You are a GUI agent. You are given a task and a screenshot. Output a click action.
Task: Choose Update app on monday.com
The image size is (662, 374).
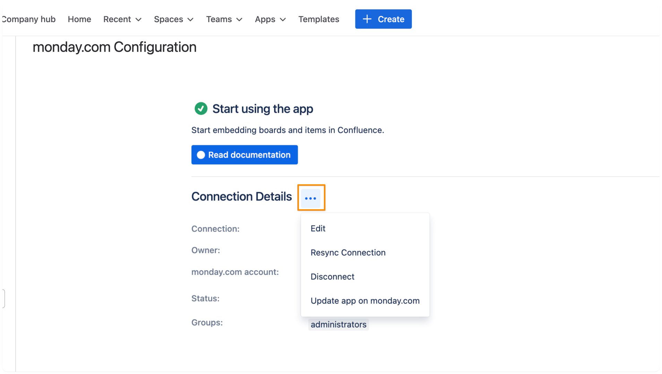pos(365,301)
